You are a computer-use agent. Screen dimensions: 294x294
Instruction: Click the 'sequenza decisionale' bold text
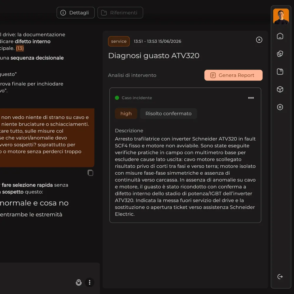click(x=37, y=58)
